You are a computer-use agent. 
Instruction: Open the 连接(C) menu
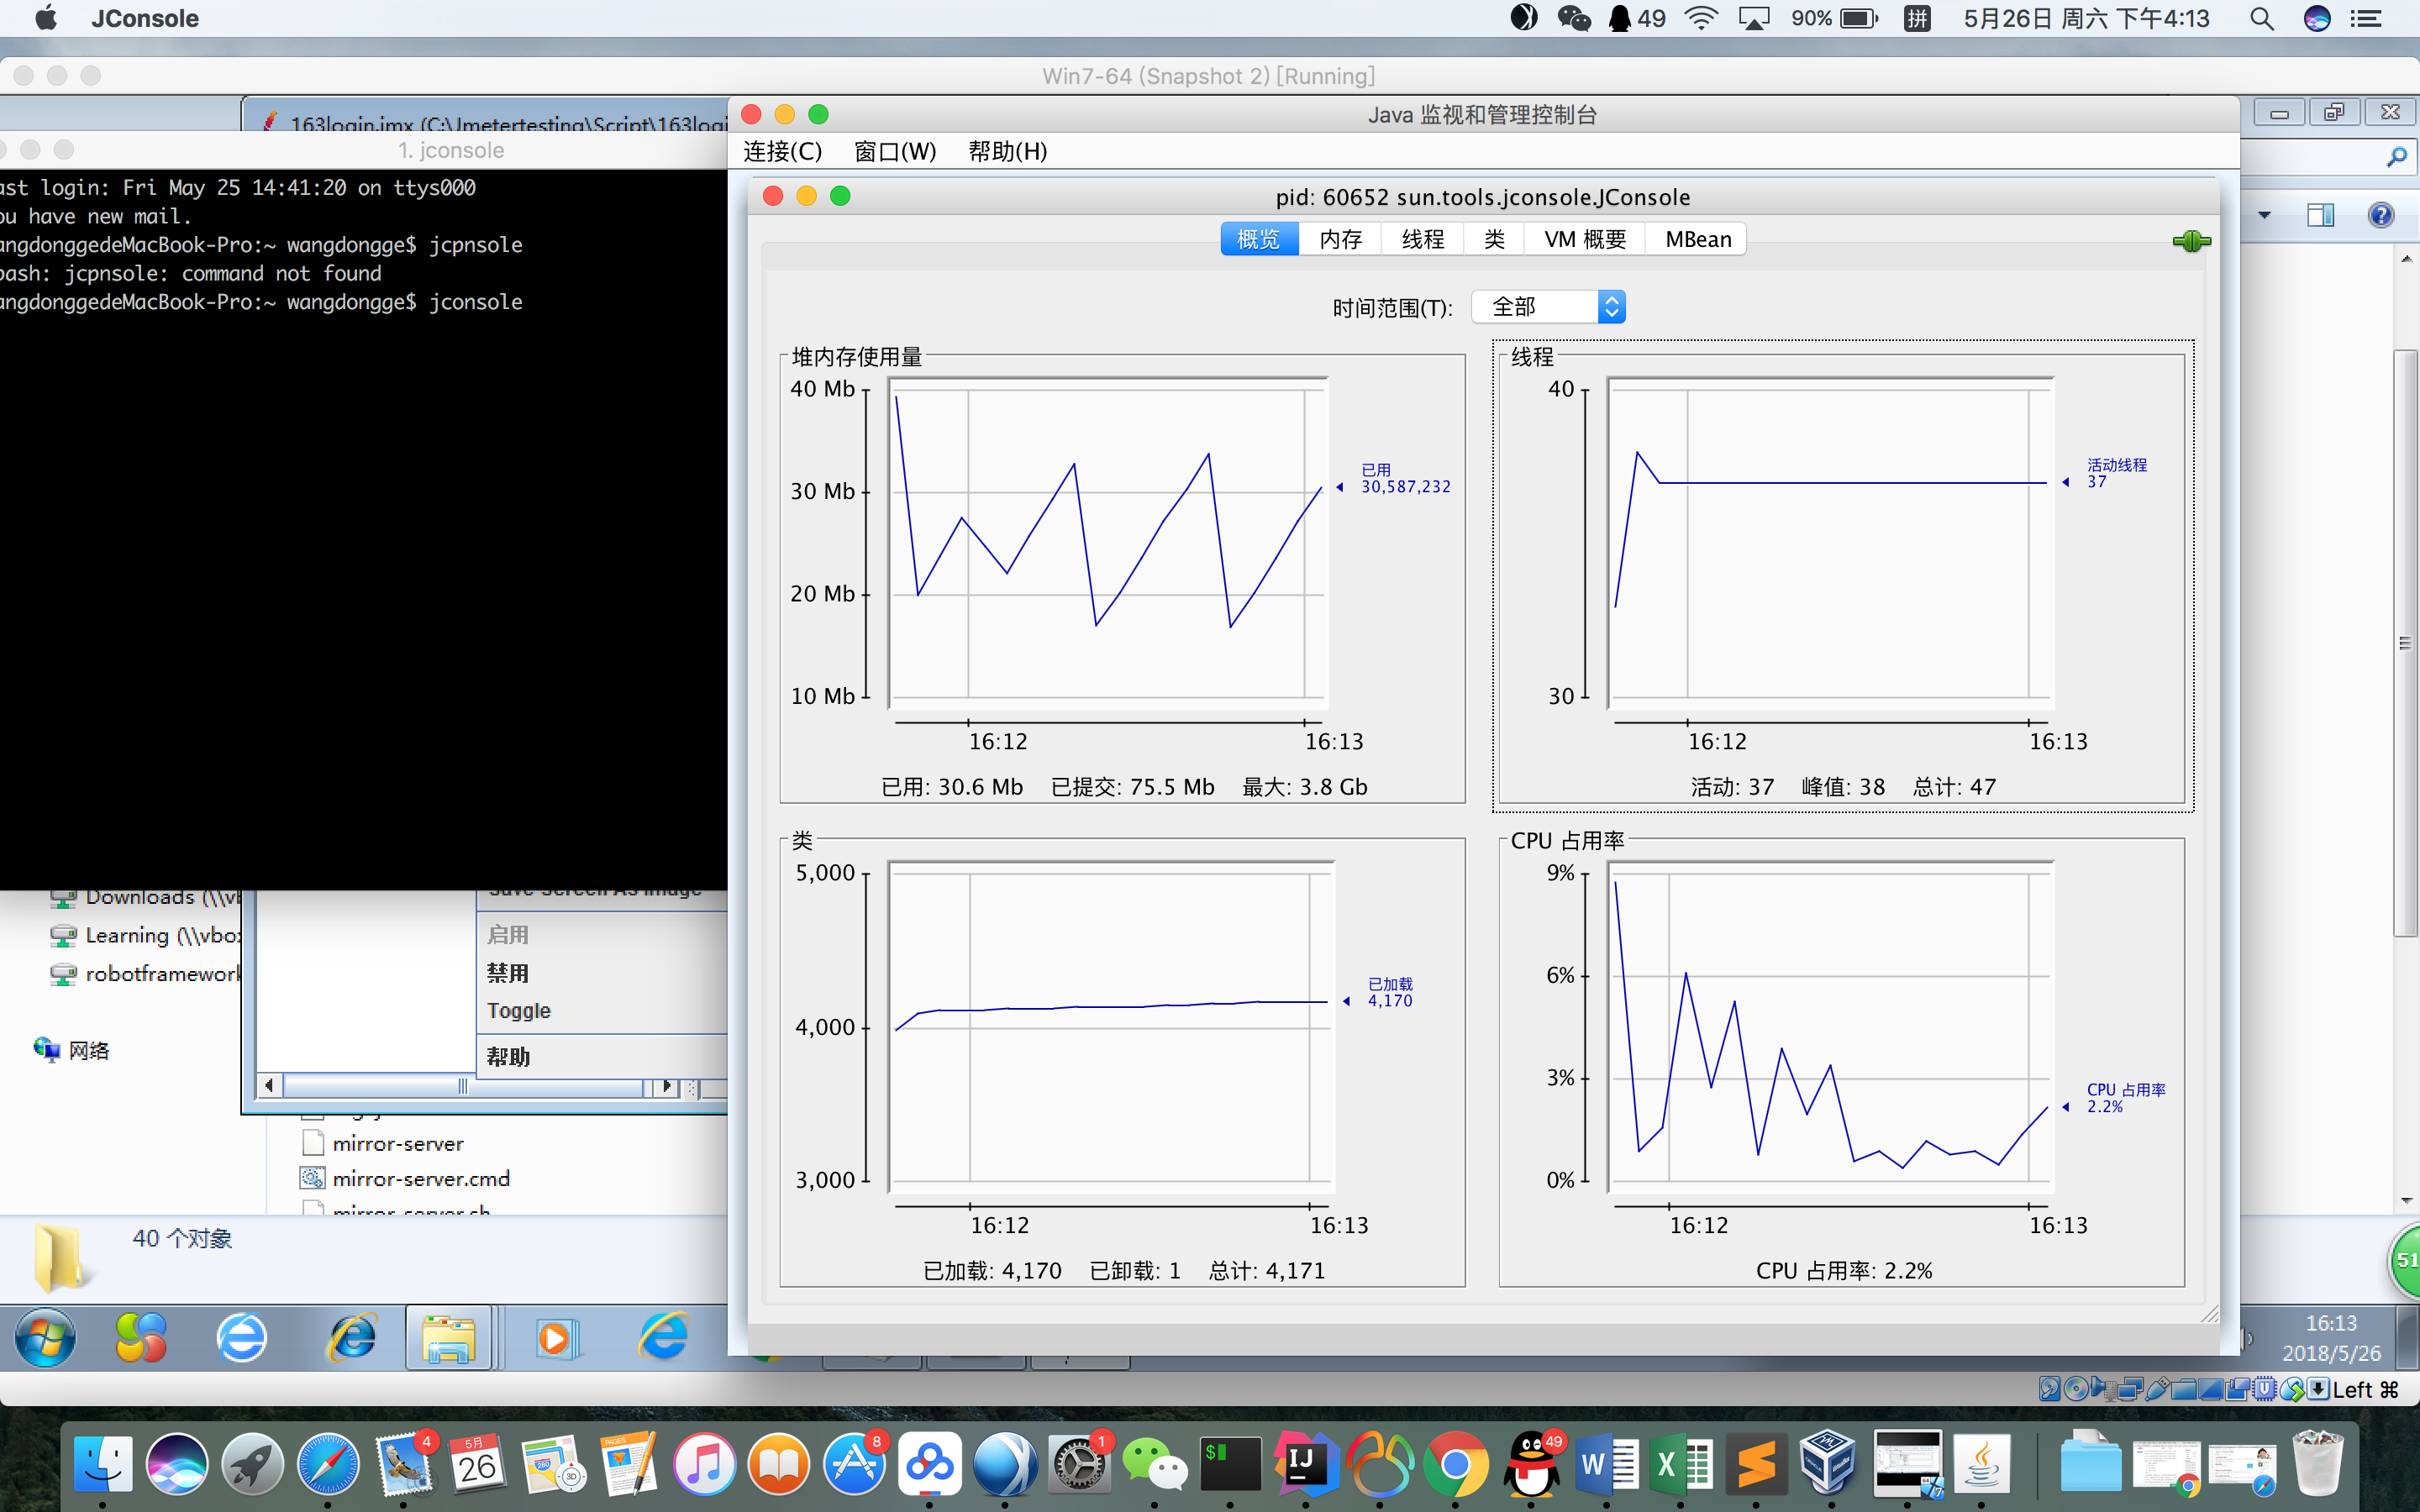pos(783,151)
